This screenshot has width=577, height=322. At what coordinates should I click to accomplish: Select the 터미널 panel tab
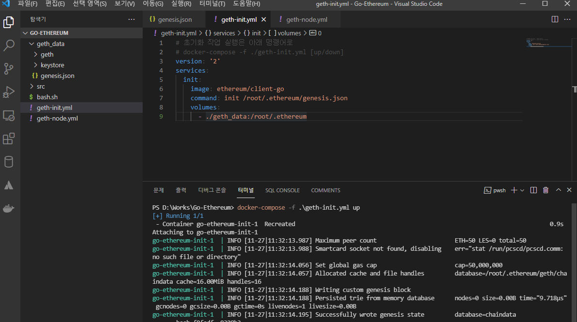[x=246, y=190]
